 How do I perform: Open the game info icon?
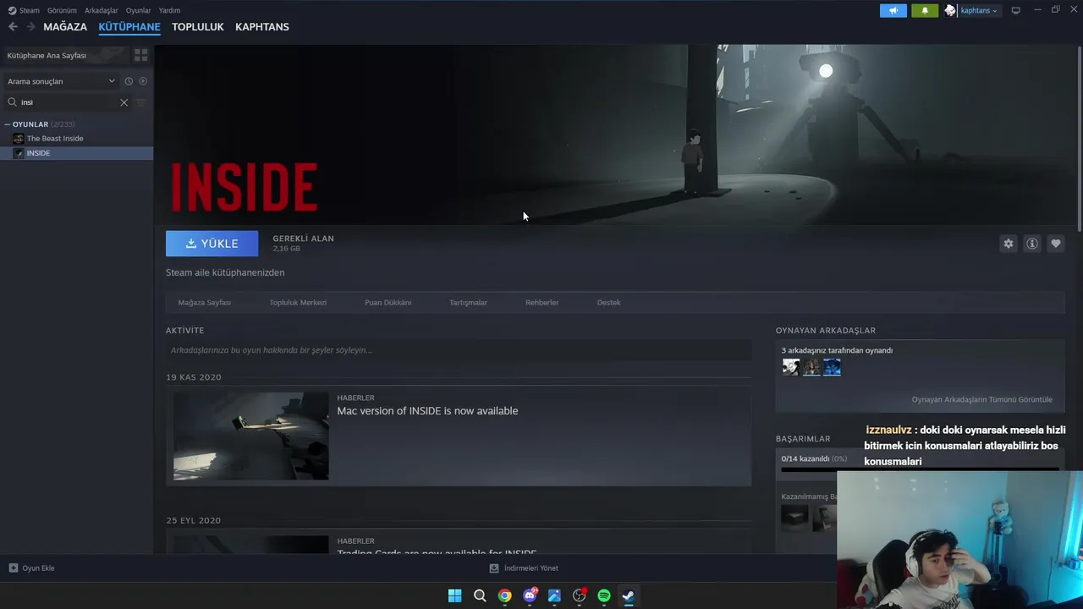(x=1032, y=244)
